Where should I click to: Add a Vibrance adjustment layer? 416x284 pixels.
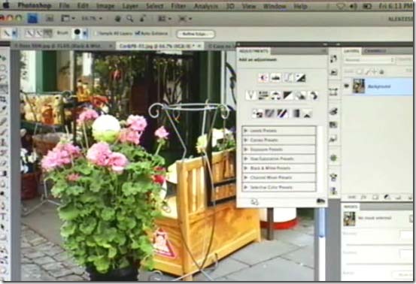(251, 95)
